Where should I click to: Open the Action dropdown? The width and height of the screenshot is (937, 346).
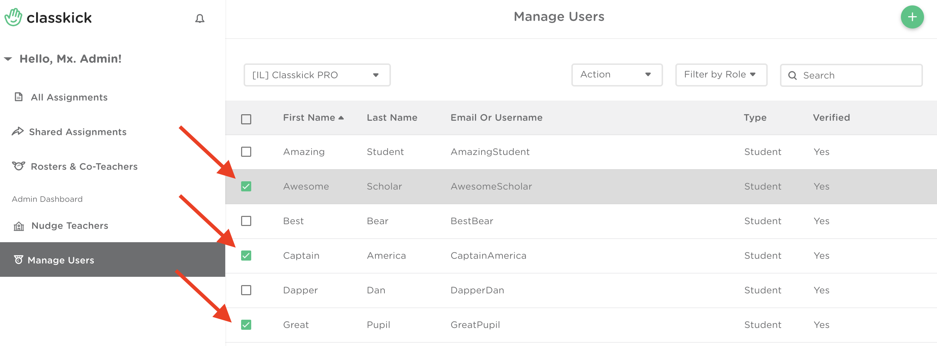[x=616, y=75]
